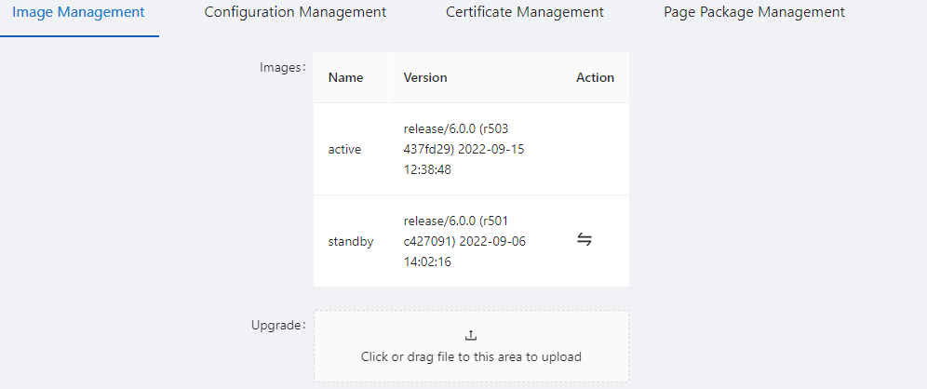The image size is (927, 389).
Task: Open the Certificate Management tab
Action: click(x=524, y=12)
